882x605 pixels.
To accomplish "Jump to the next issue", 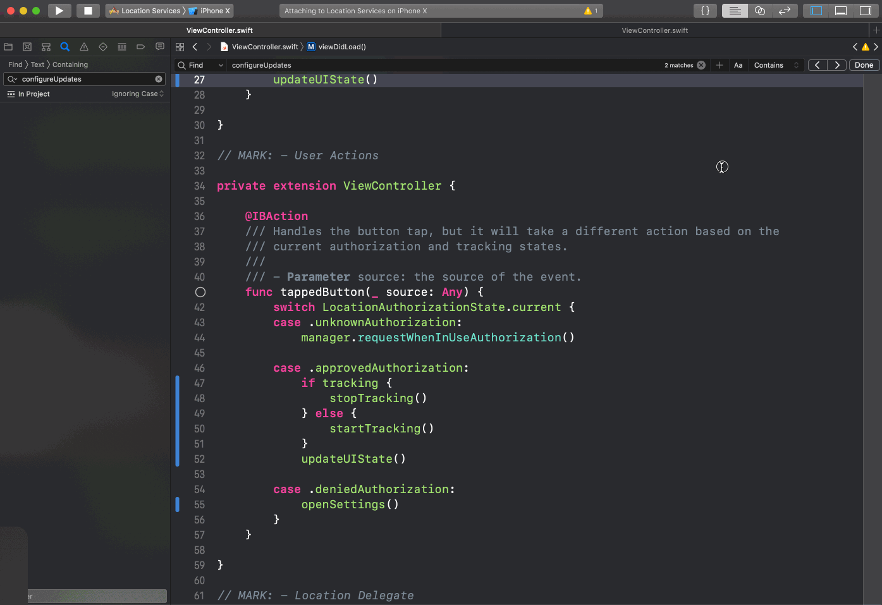I will (876, 47).
